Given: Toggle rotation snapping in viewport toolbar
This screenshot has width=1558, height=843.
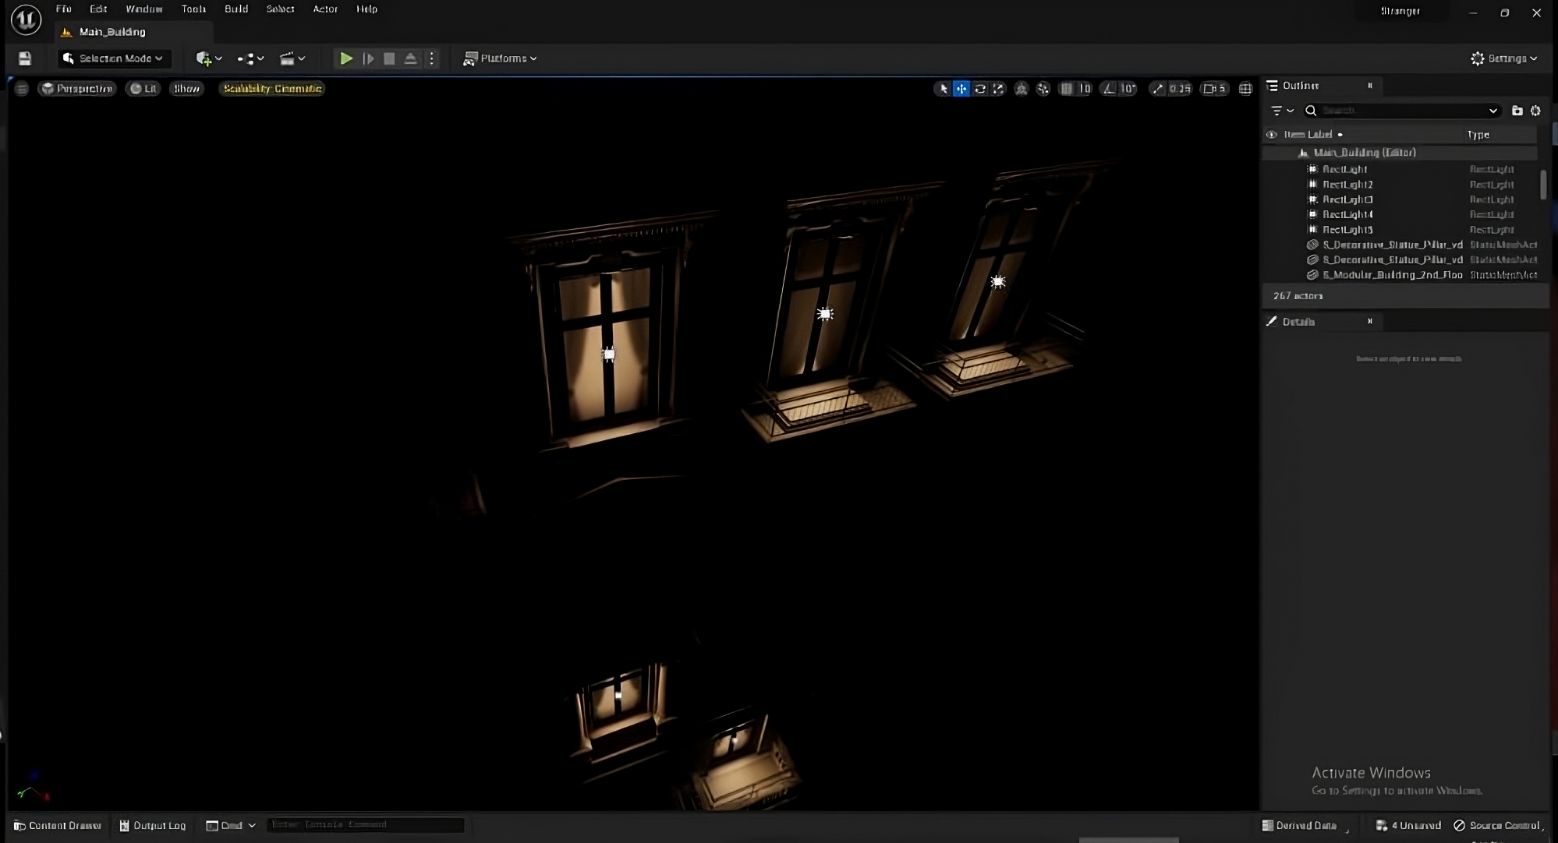Looking at the screenshot, I should coord(1110,88).
